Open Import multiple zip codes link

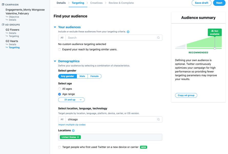coord(72,125)
